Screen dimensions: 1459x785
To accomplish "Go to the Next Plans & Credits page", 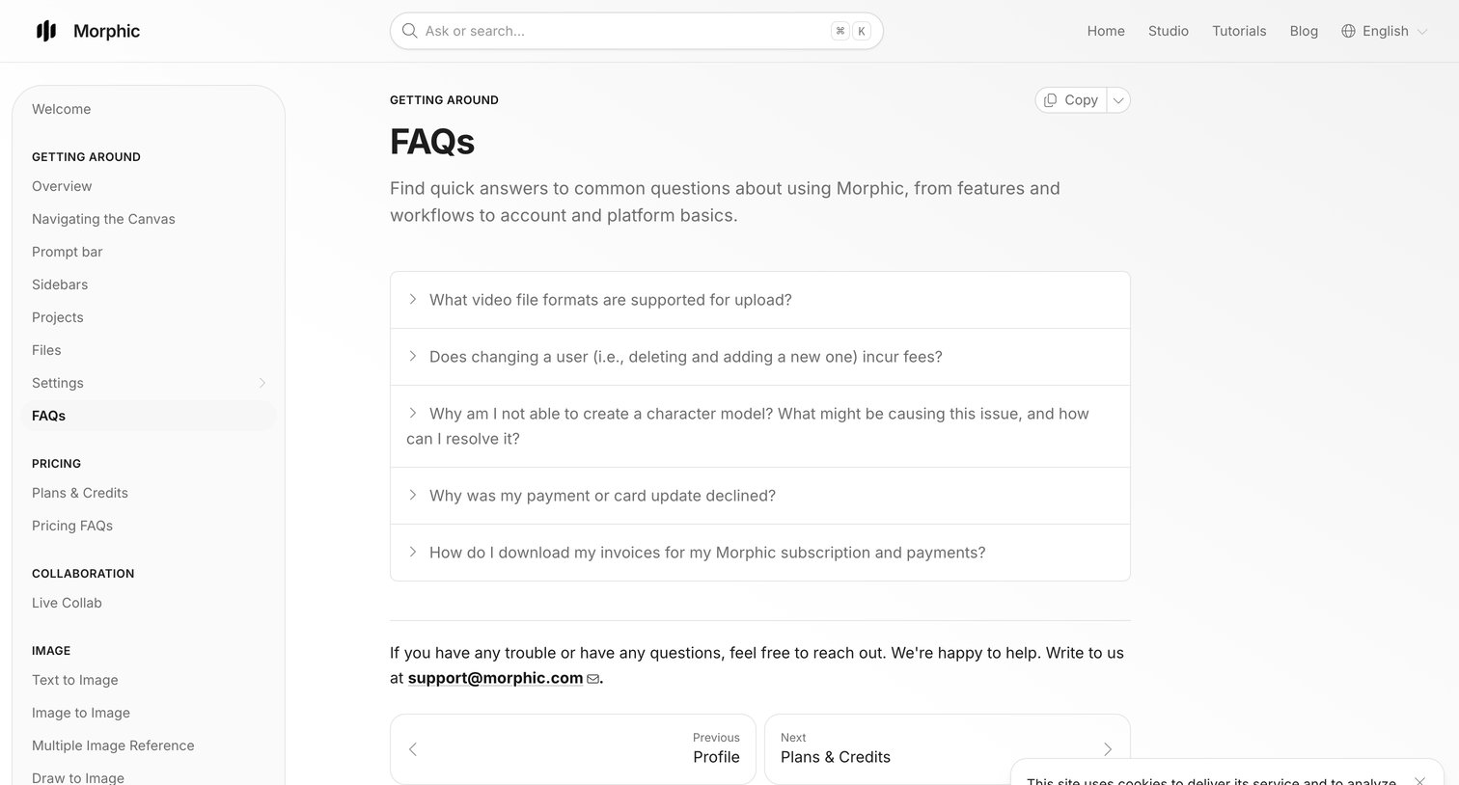I will coord(948,749).
